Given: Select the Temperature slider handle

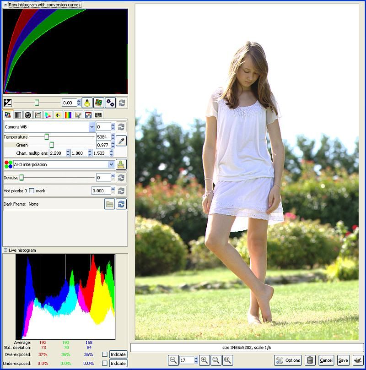Looking at the screenshot, I should [x=46, y=137].
